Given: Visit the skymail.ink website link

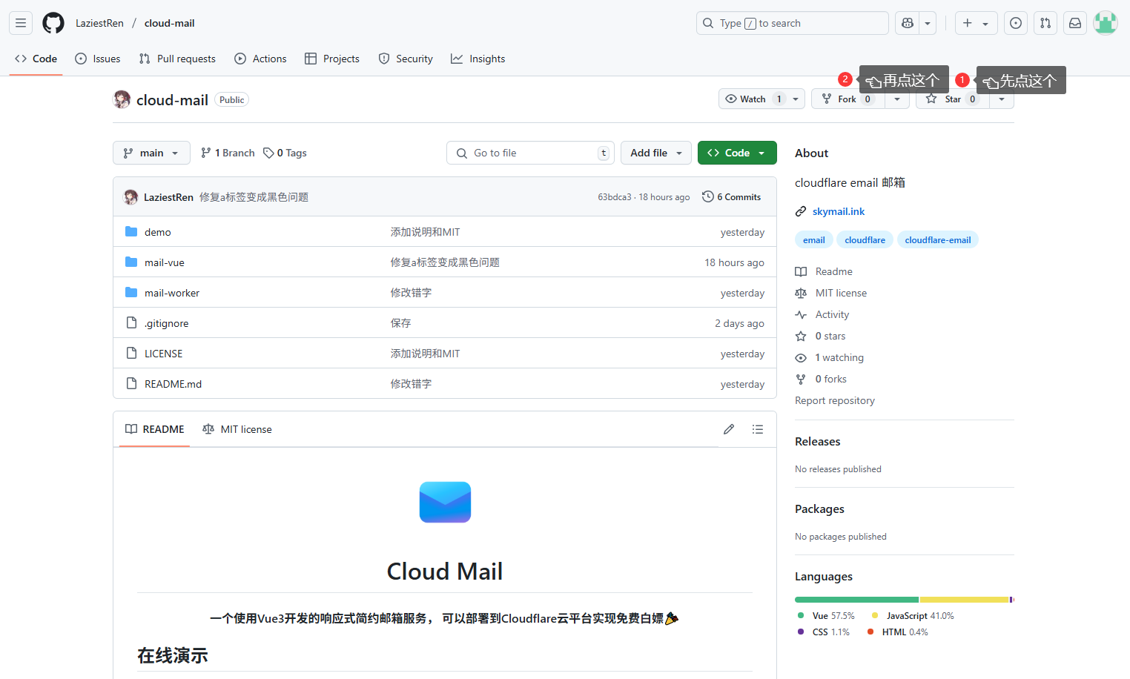Looking at the screenshot, I should click(839, 211).
